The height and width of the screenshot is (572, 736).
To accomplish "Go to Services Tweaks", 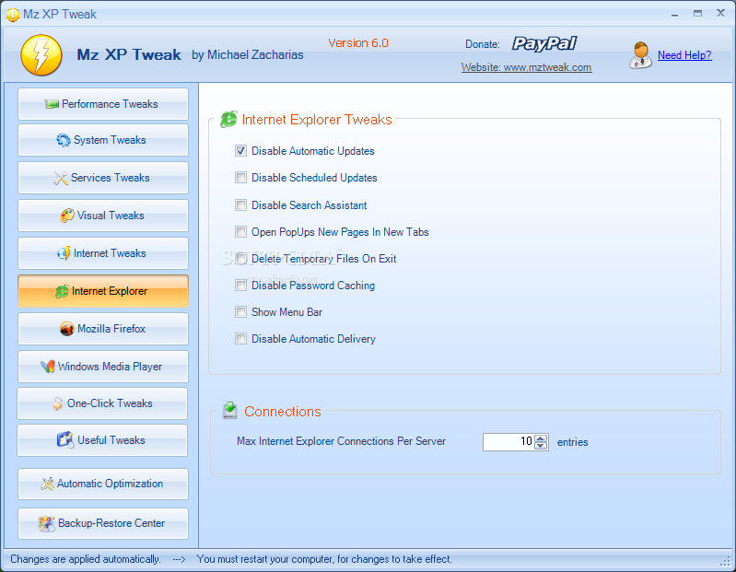I will click(103, 178).
